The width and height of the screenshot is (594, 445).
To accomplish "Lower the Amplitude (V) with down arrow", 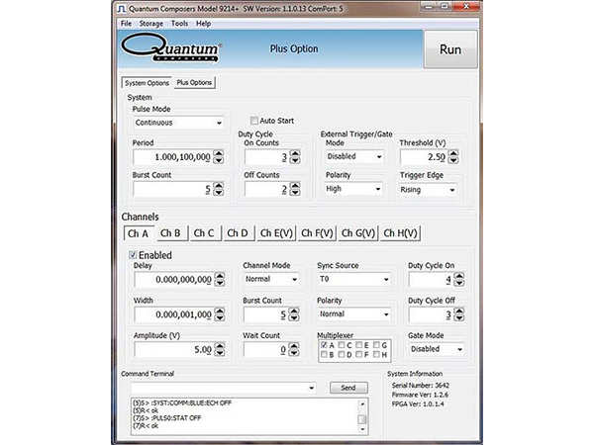I will 220,353.
